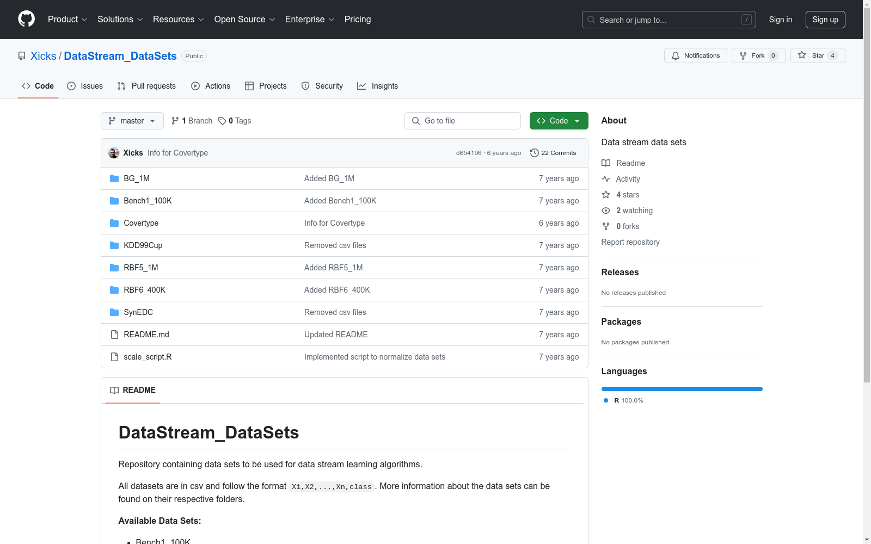Click the Activity pulse icon

coord(606,179)
